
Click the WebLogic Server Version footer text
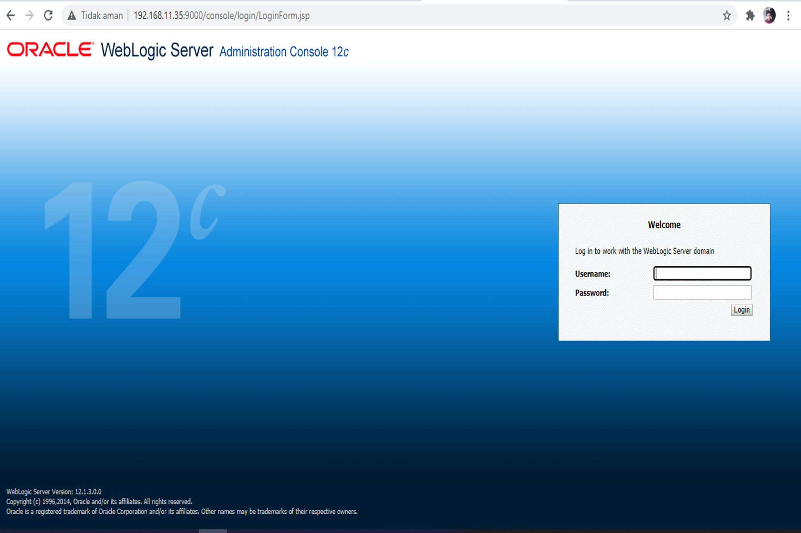pyautogui.click(x=54, y=492)
